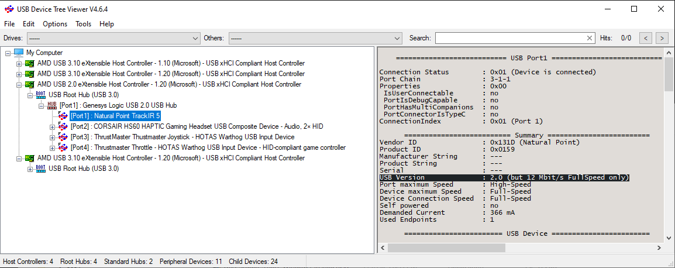Expand the CORSAIR HS60 HAPTIC Port2 node
The height and width of the screenshot is (268, 675).
[x=52, y=126]
